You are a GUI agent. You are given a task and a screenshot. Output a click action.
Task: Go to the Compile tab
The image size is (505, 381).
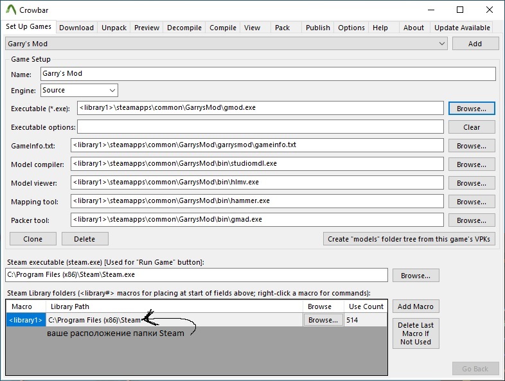coord(223,28)
